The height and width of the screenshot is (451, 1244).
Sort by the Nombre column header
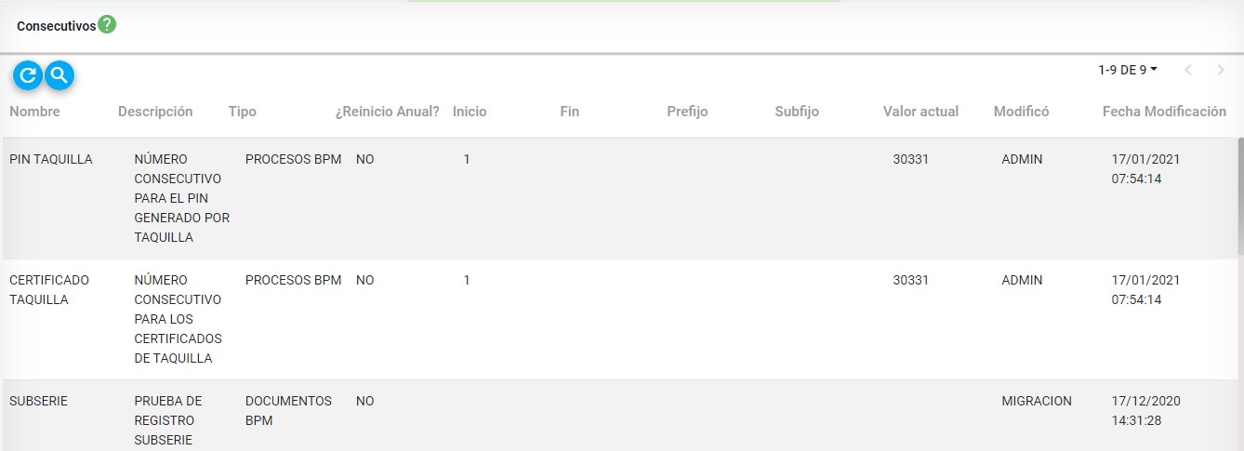(34, 112)
